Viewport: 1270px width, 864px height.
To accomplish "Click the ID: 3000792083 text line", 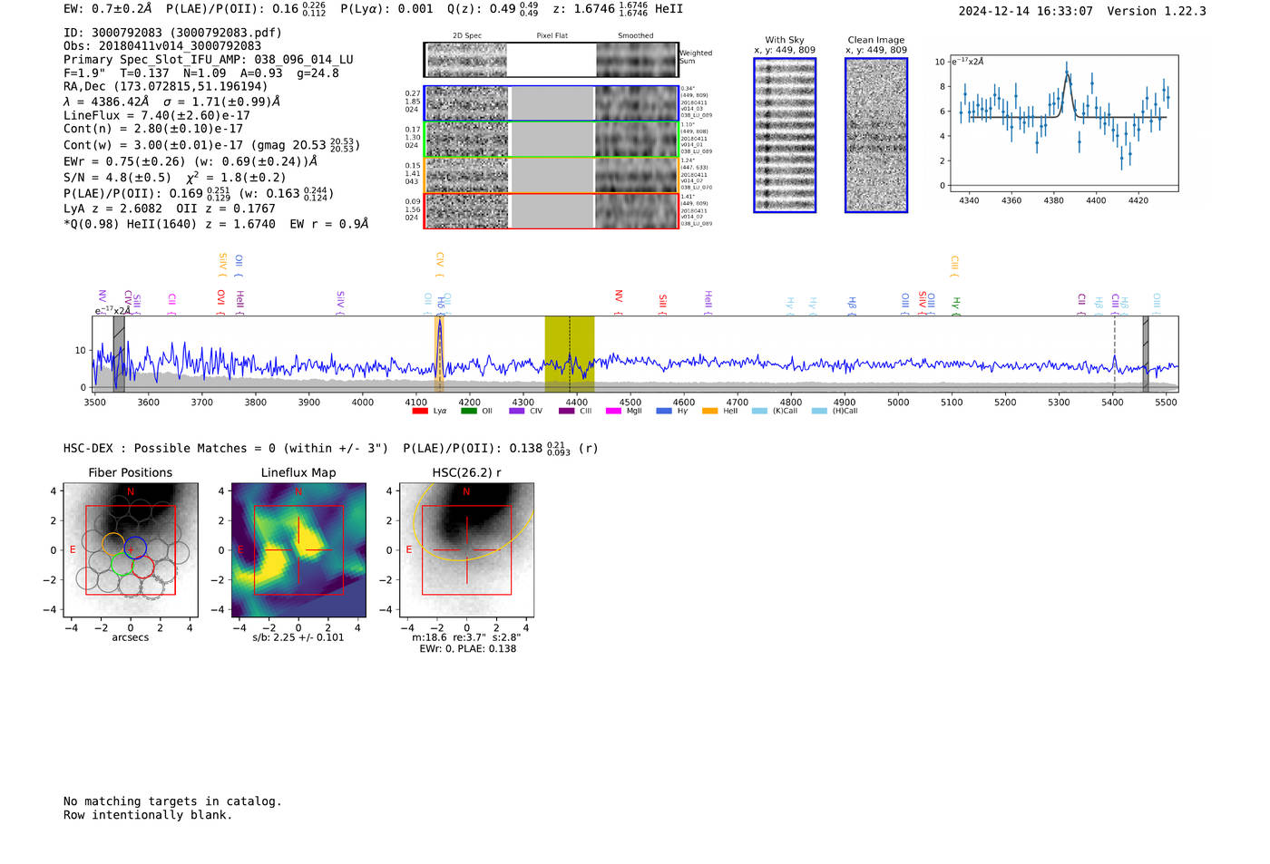I will pos(172,33).
